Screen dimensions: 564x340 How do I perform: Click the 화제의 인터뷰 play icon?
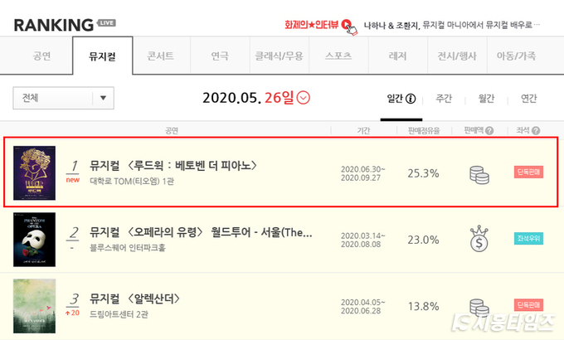coord(347,24)
